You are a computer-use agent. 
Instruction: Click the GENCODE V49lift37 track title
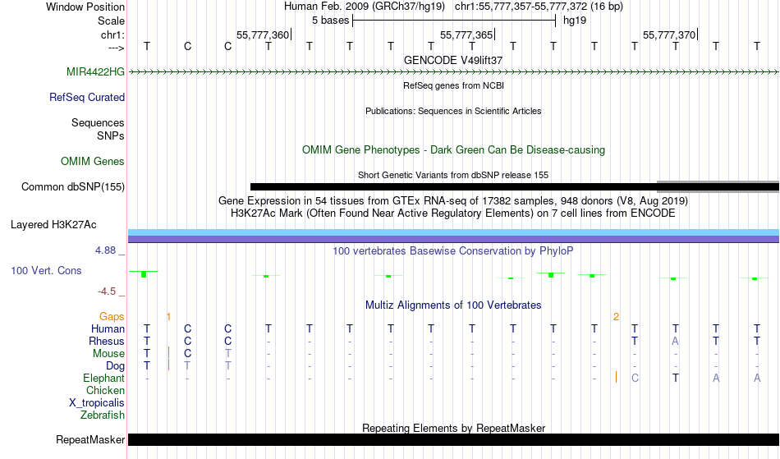point(453,60)
